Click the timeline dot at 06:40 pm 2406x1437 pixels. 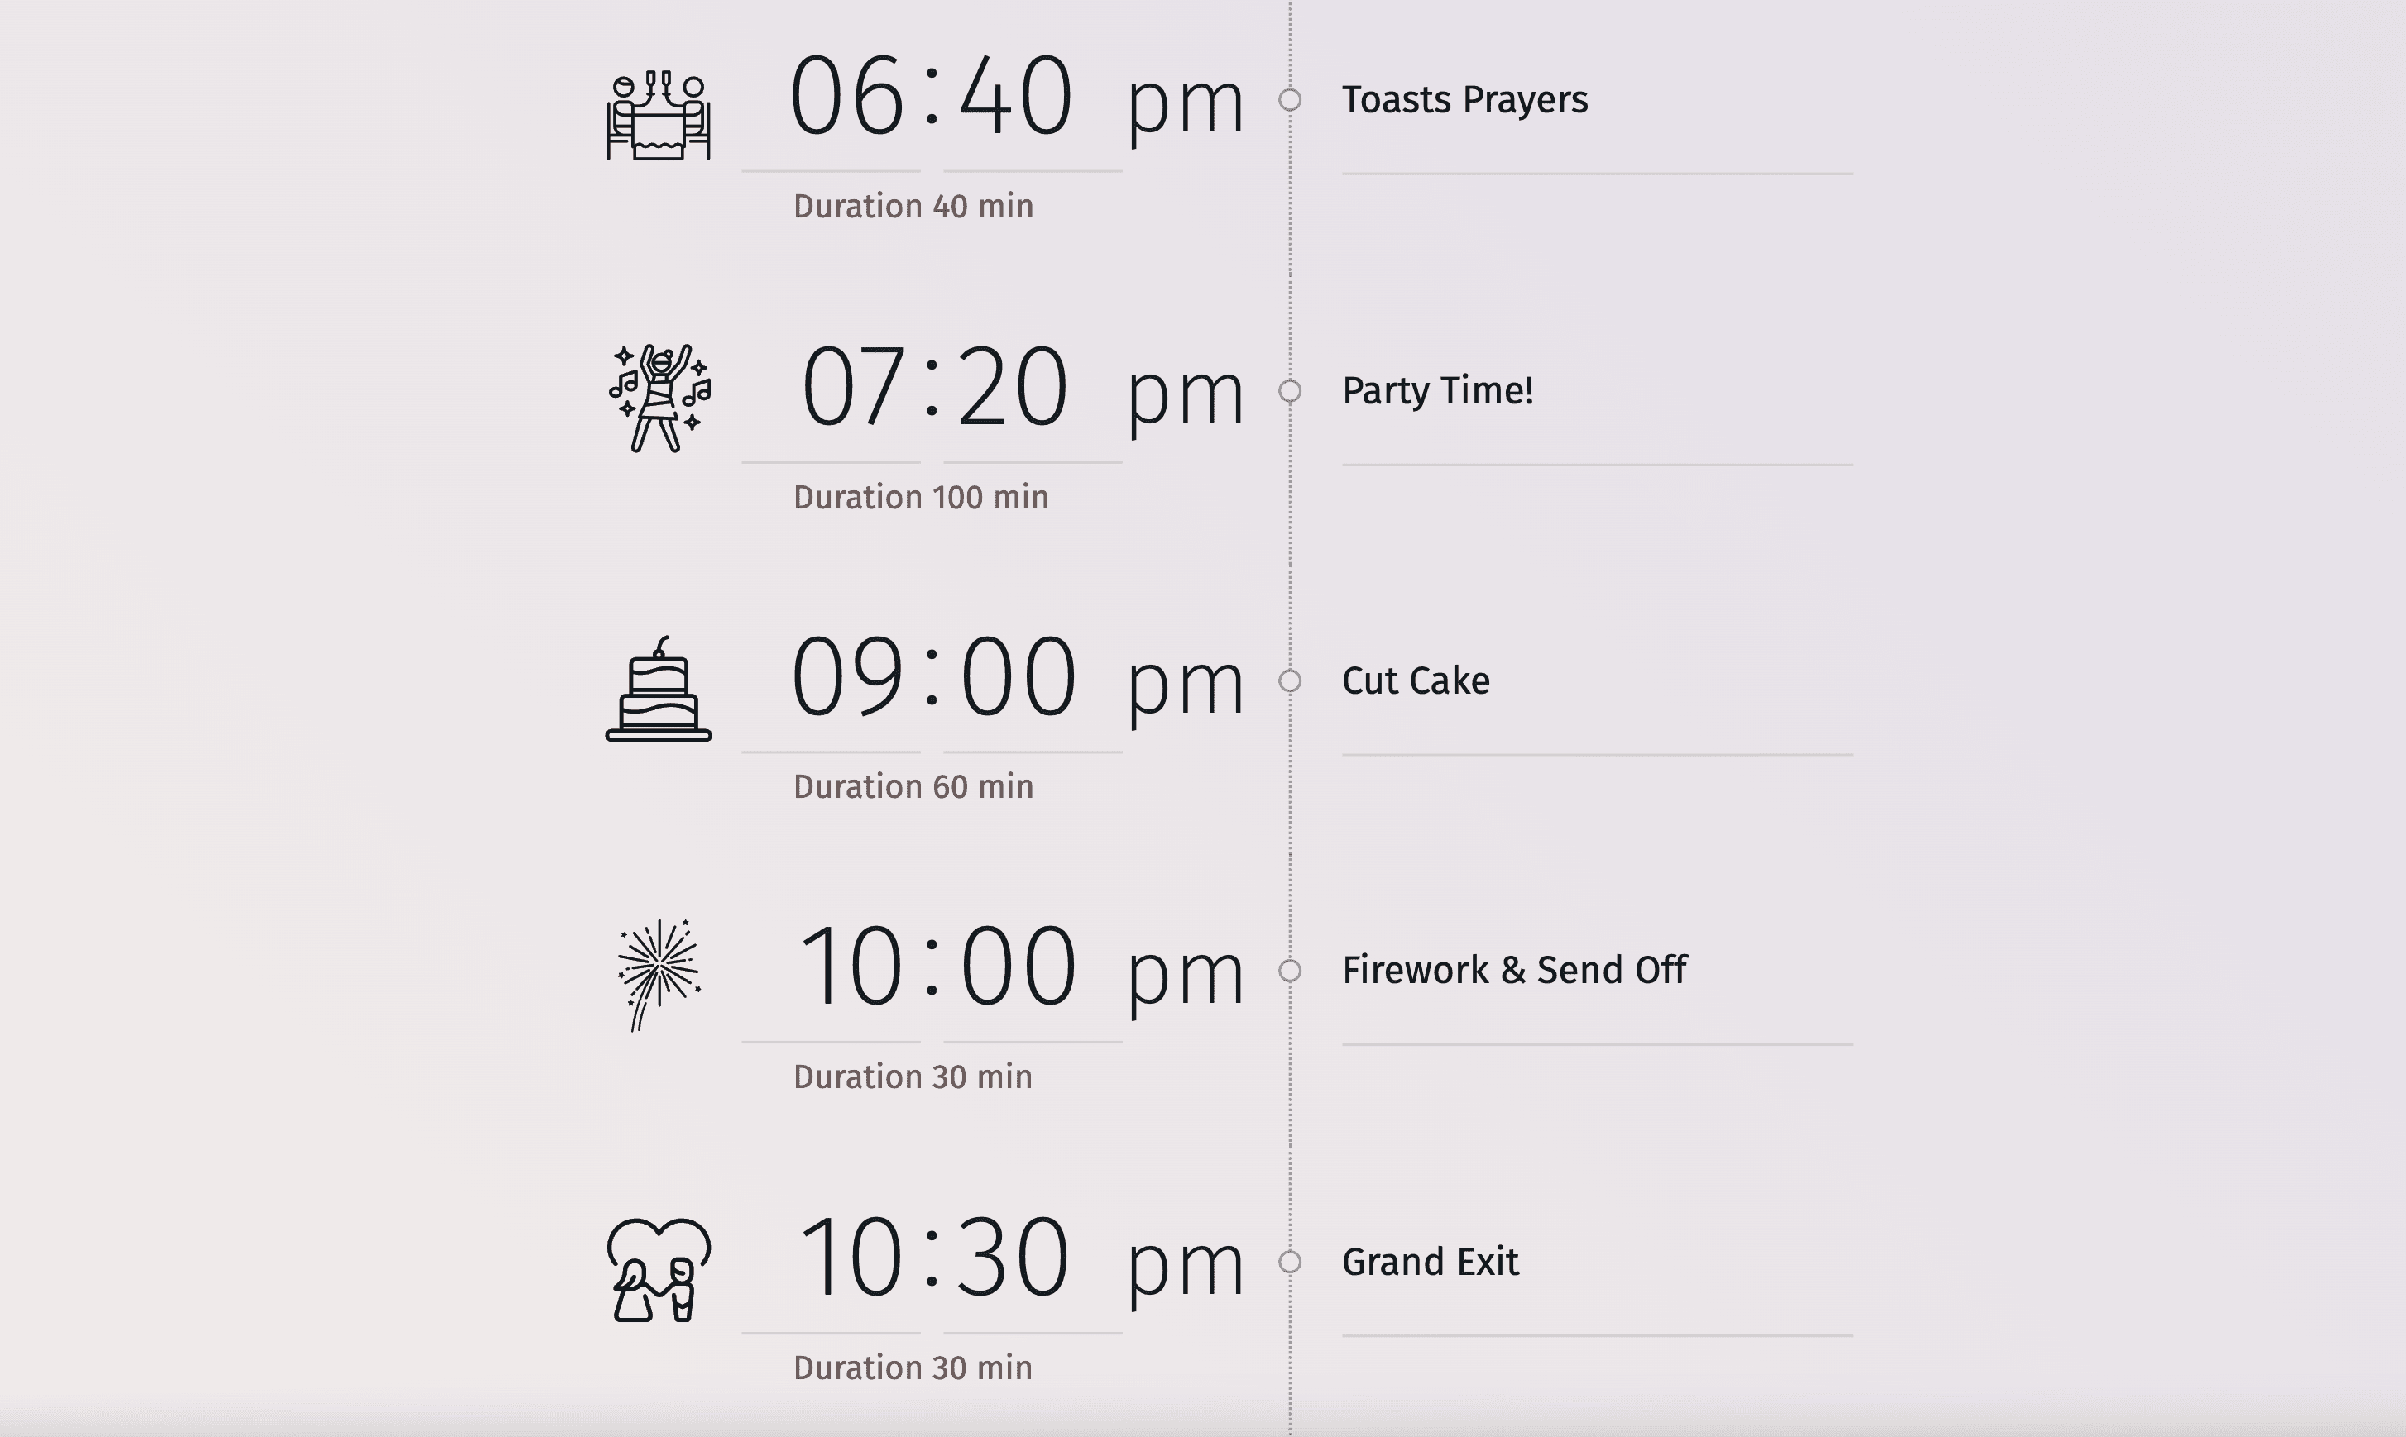[x=1292, y=99]
